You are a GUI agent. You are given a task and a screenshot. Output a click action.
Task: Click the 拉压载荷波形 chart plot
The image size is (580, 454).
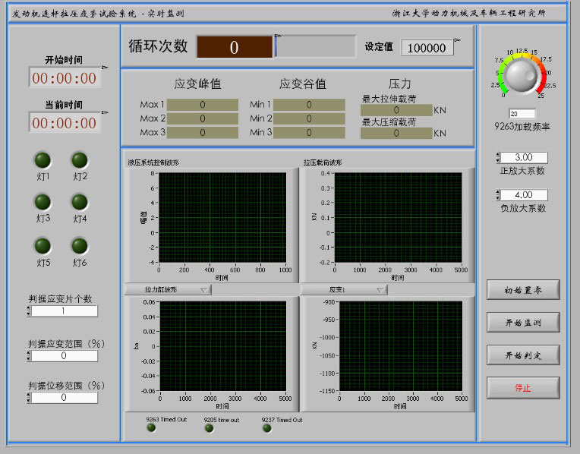(x=398, y=218)
